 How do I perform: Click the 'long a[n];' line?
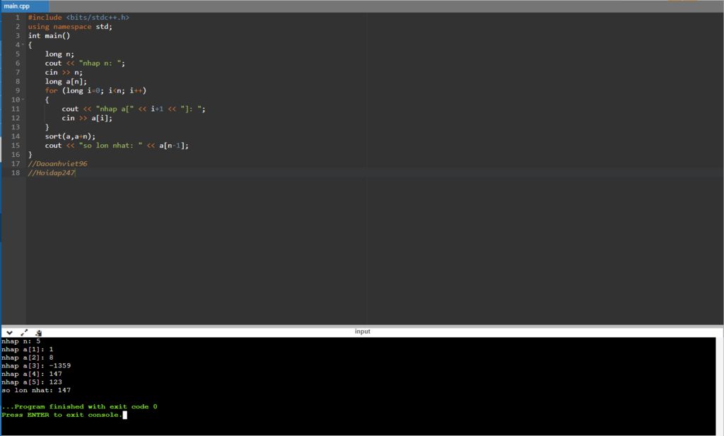tap(66, 82)
